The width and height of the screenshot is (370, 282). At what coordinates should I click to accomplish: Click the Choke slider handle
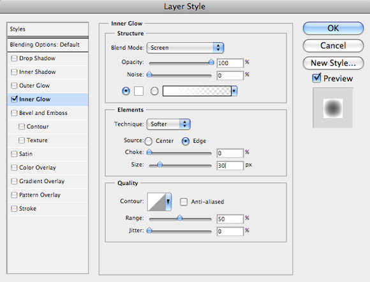tap(149, 152)
